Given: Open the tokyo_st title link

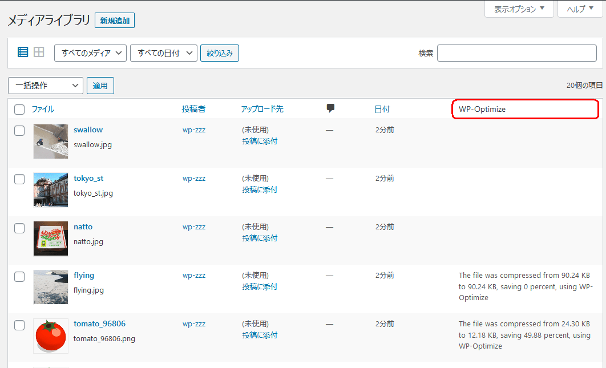Looking at the screenshot, I should [88, 178].
